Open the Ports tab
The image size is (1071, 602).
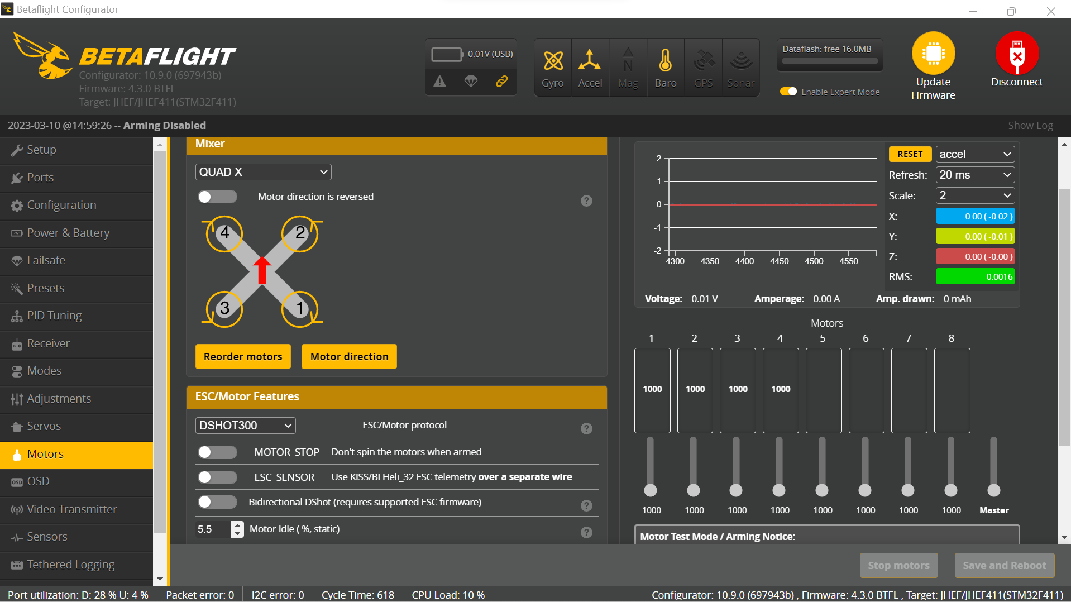pos(76,178)
